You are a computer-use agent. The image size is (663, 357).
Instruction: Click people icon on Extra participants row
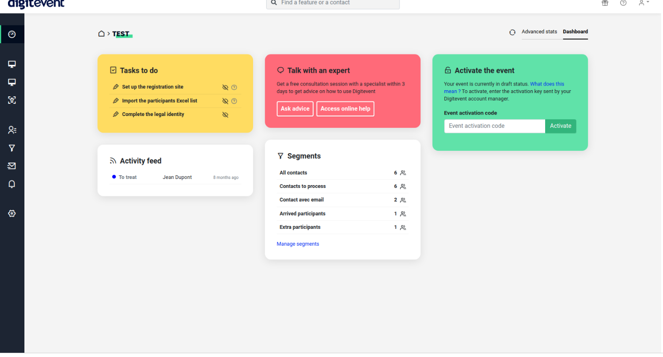tap(403, 227)
